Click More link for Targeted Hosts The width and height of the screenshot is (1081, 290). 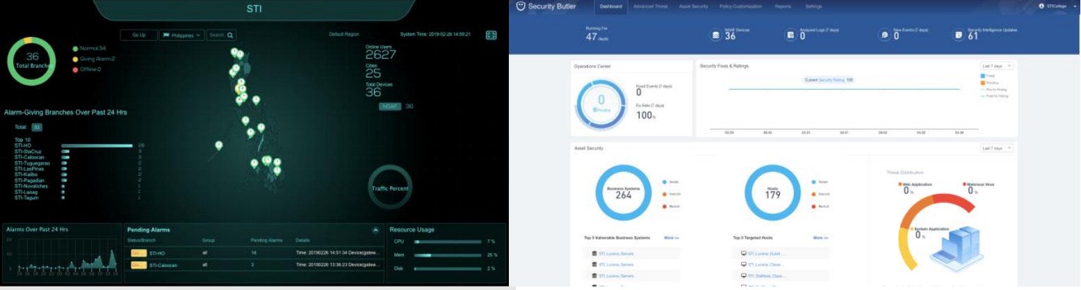point(821,238)
